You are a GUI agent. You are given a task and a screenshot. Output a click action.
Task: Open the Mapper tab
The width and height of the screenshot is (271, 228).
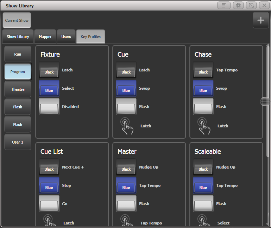(45, 37)
